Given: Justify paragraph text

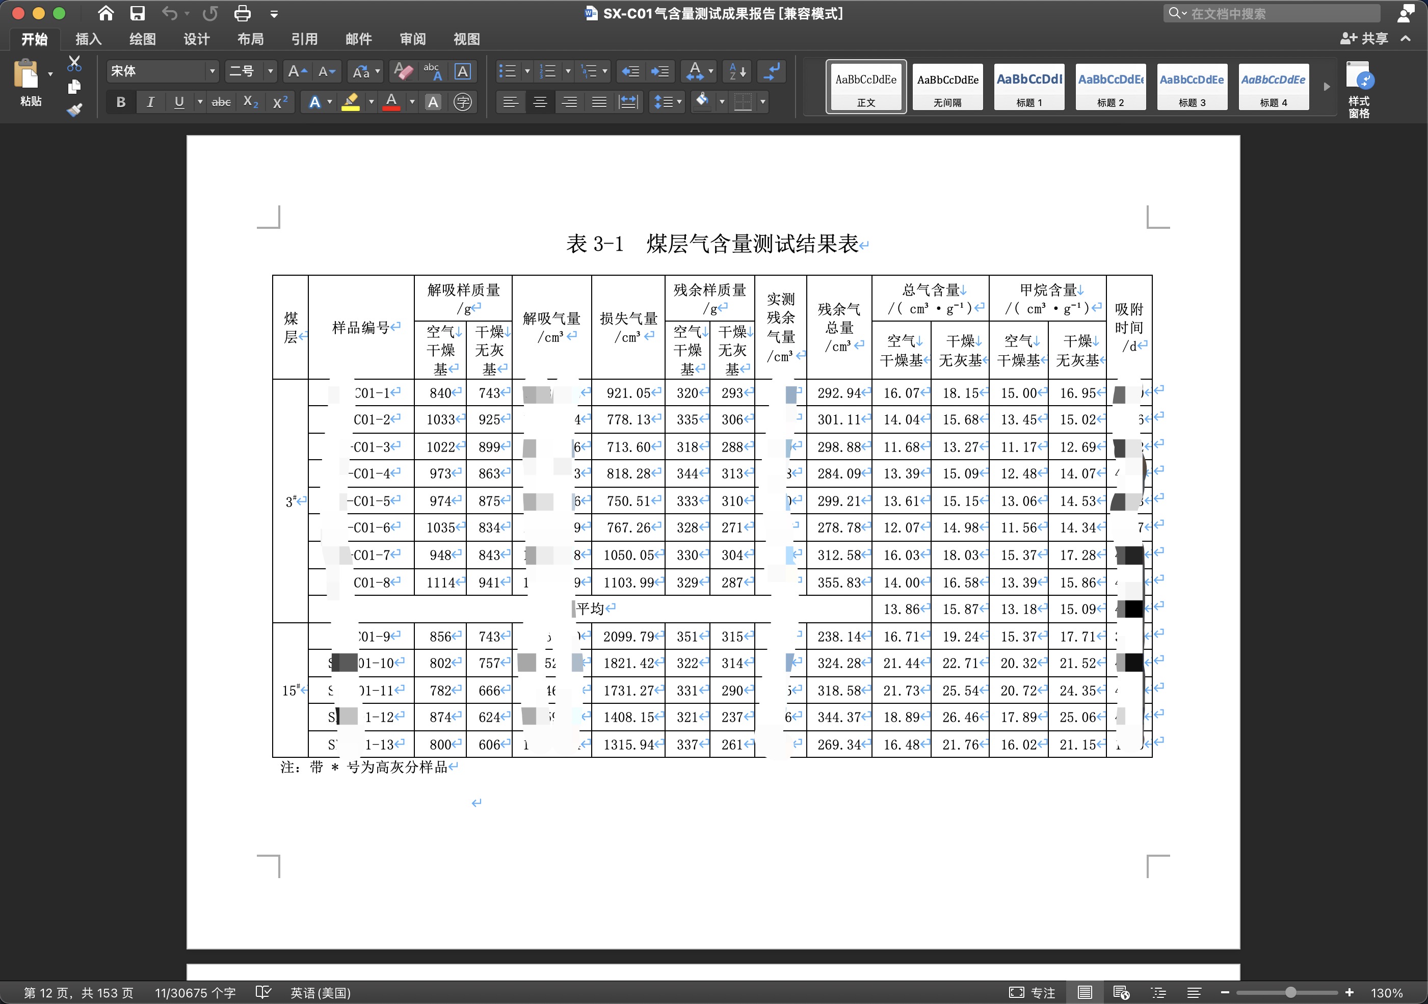Looking at the screenshot, I should click(599, 102).
